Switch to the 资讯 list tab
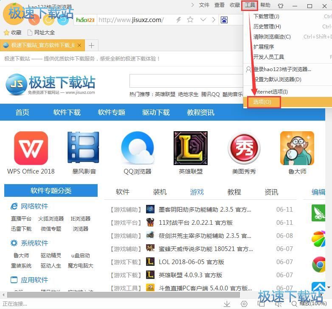 coord(271,192)
